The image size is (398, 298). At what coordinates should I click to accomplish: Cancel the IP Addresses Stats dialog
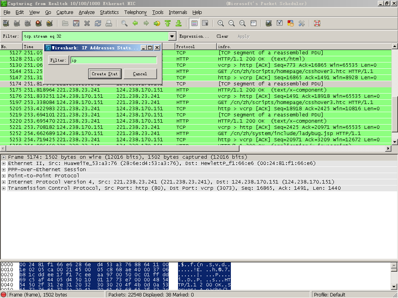140,74
